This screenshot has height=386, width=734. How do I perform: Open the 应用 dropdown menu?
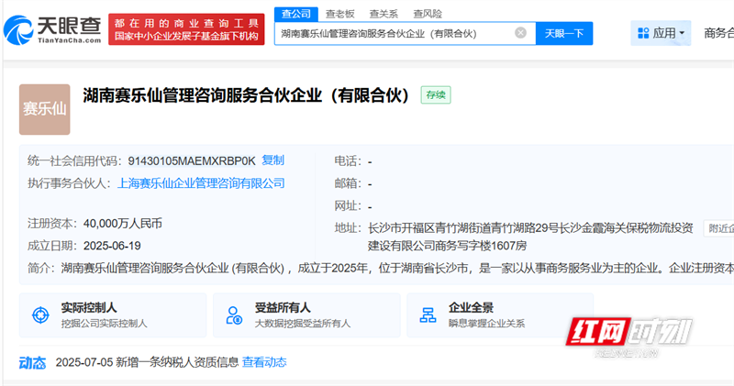coord(661,33)
